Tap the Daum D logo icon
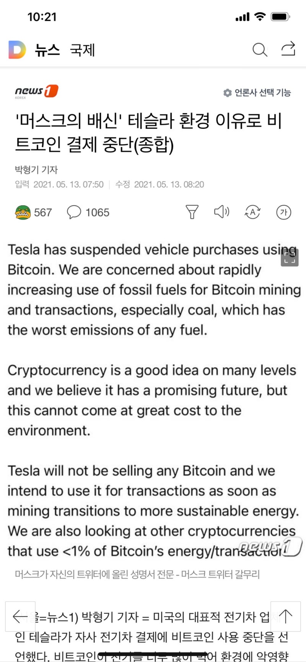This screenshot has width=306, height=662. tap(17, 50)
